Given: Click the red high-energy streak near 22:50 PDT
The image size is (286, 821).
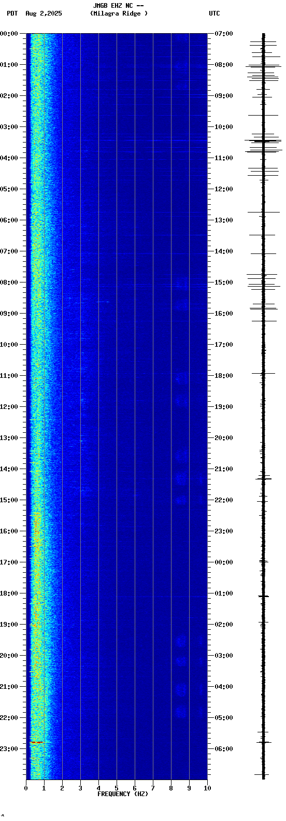Looking at the screenshot, I should [37, 742].
